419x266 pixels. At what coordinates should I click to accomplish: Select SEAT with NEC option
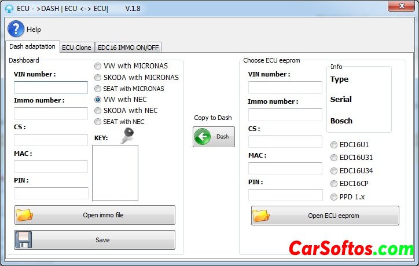(98, 122)
